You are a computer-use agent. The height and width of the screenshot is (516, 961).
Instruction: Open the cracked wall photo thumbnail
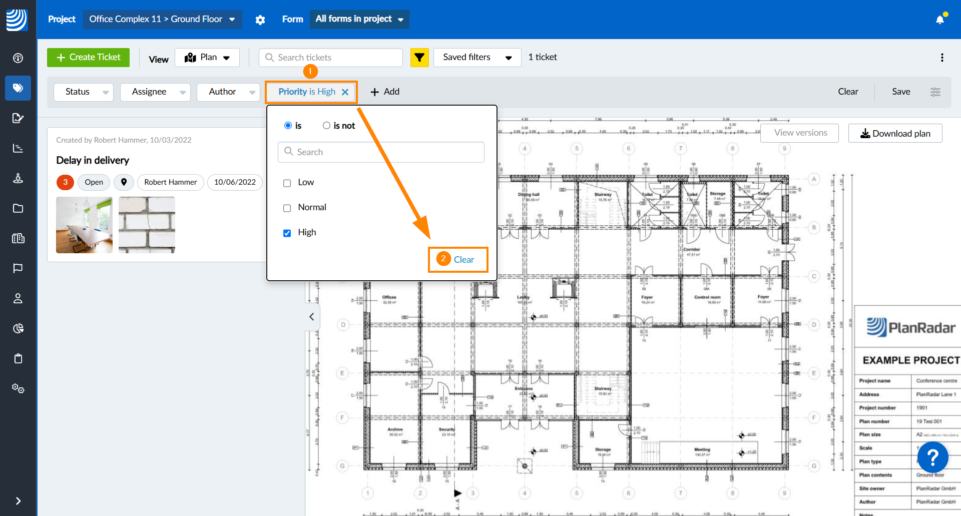pyautogui.click(x=147, y=225)
